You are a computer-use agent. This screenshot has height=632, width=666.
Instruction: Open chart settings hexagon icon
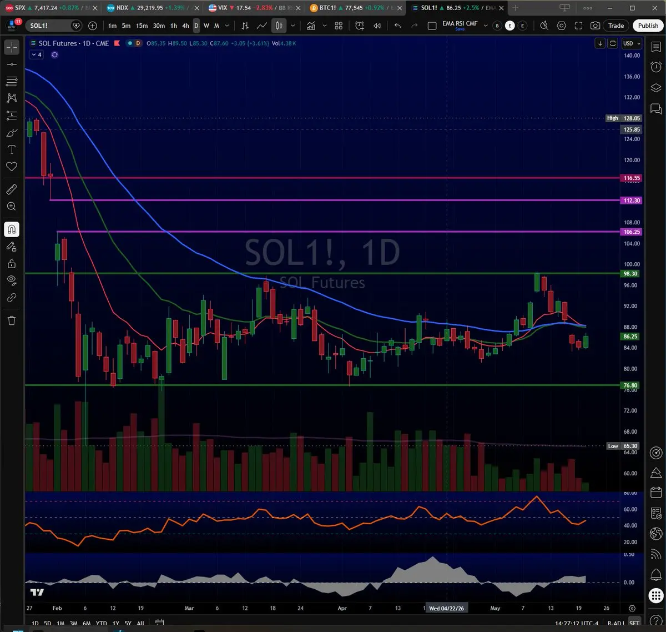pyautogui.click(x=562, y=26)
